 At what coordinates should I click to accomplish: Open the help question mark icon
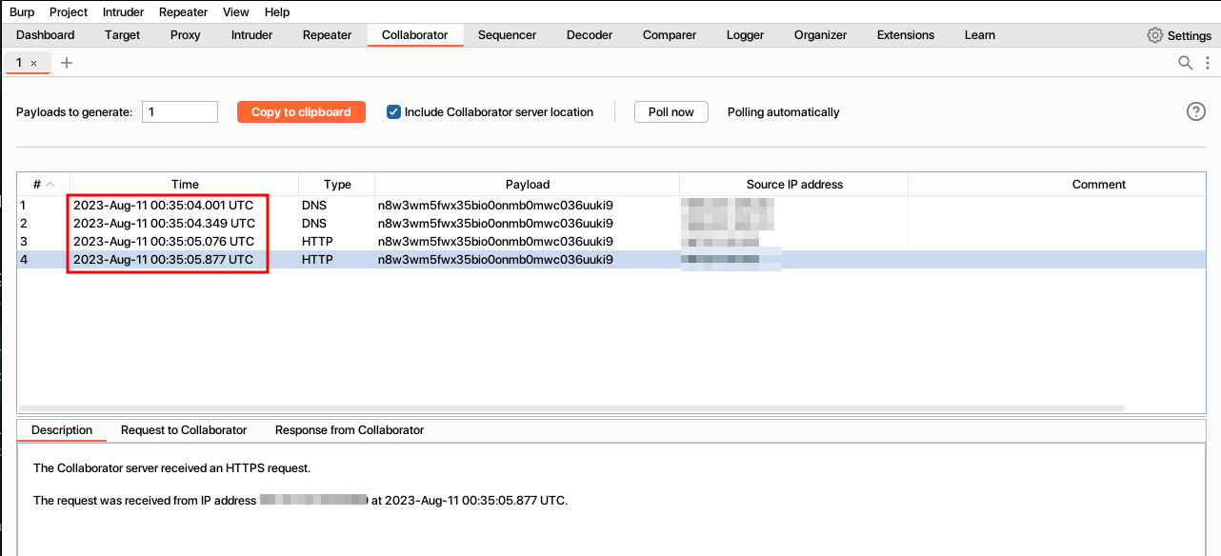1196,111
